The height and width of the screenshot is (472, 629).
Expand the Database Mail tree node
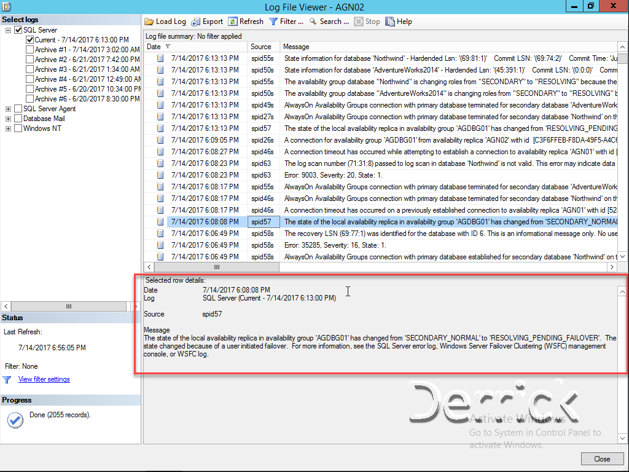9,119
